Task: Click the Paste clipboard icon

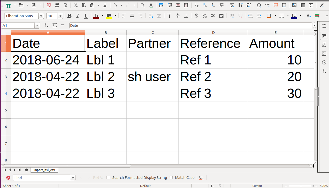Action: (x=92, y=5)
